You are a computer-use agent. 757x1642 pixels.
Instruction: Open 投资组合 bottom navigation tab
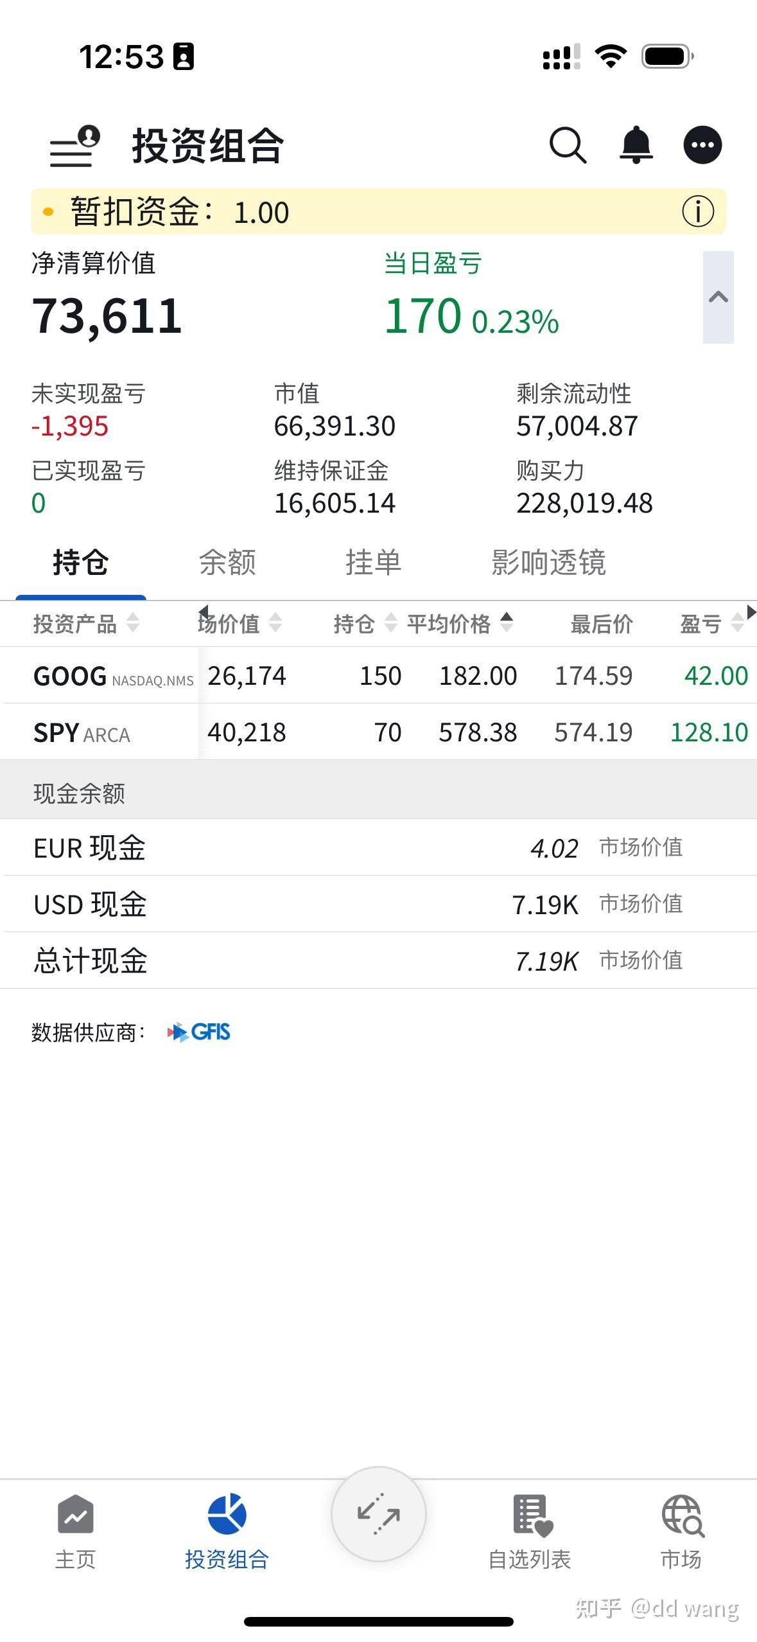(227, 1532)
